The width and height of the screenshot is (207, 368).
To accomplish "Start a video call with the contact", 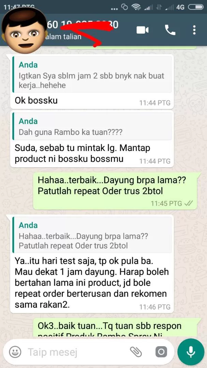I will click(143, 30).
